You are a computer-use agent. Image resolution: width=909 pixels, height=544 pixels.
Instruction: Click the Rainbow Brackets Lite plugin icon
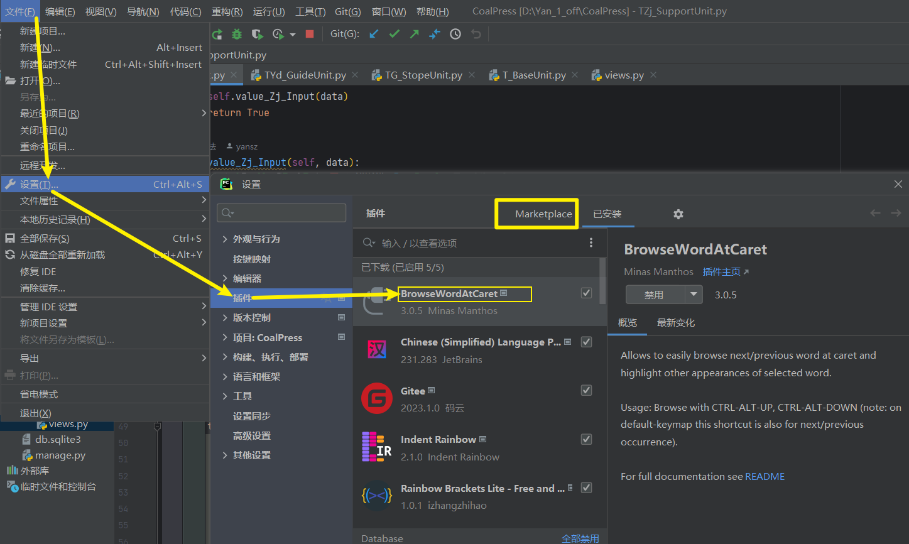tap(377, 496)
